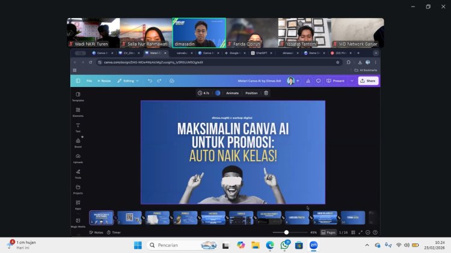Screen dimensions: 451x253
Task: Open the browser tab search dropdown arrow
Action: click(376, 53)
